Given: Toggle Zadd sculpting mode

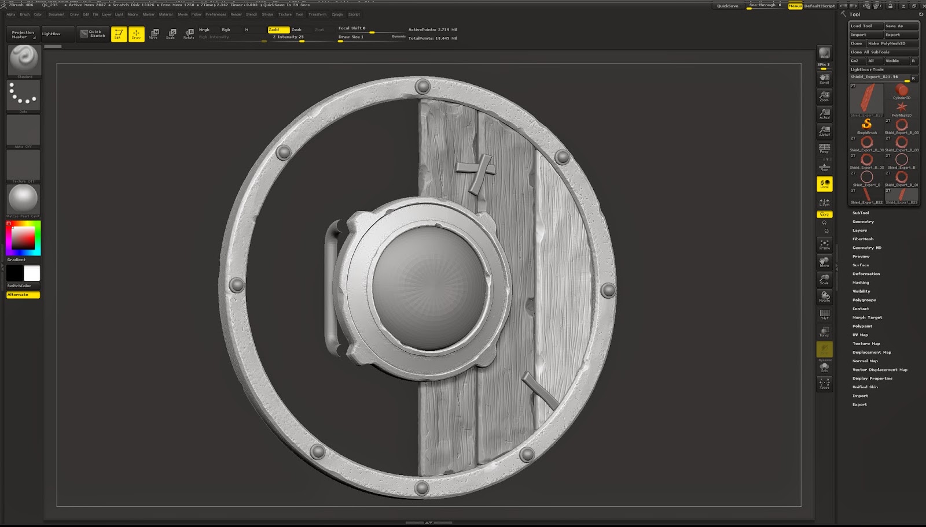Looking at the screenshot, I should point(278,29).
